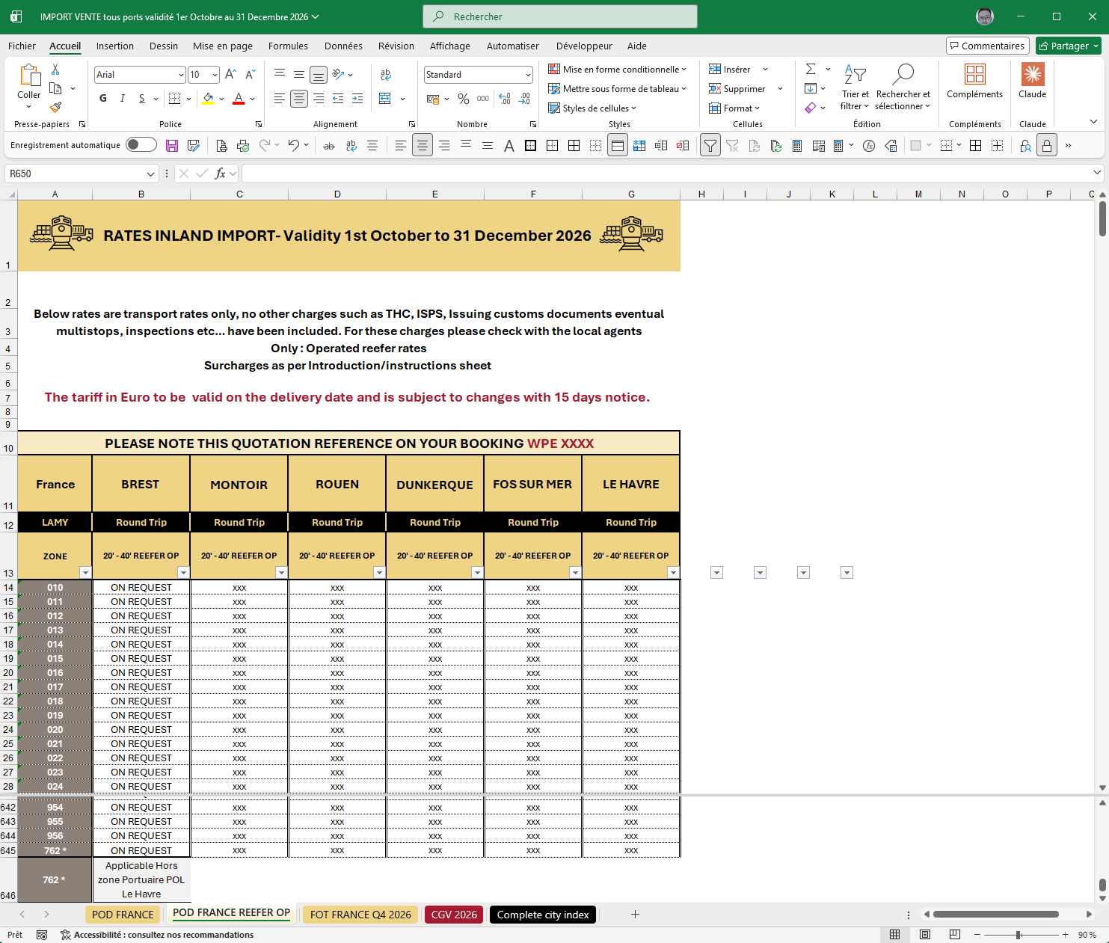
Task: Click the Coller paste icon
Action: (29, 76)
